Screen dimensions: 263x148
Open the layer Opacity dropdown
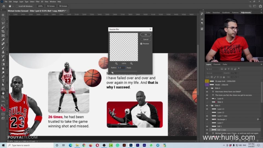tap(238, 73)
